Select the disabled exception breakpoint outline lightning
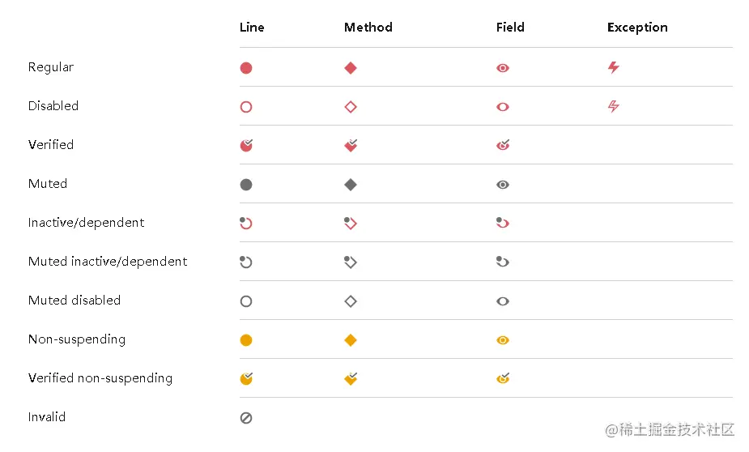This screenshot has width=749, height=452. [613, 106]
